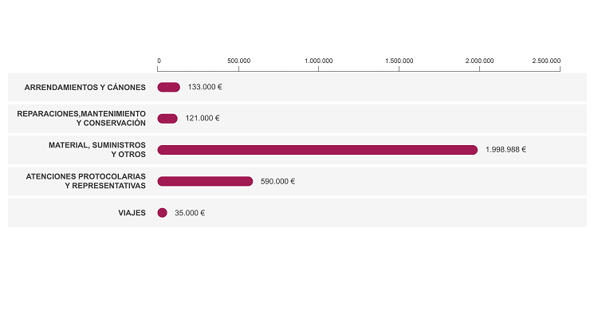The width and height of the screenshot is (598, 319).
Task: Click the small VIAJES bar dot
Action: click(x=163, y=213)
